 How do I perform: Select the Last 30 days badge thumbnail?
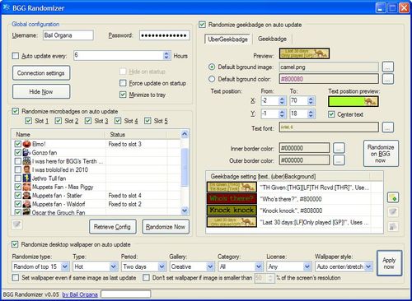(x=232, y=222)
